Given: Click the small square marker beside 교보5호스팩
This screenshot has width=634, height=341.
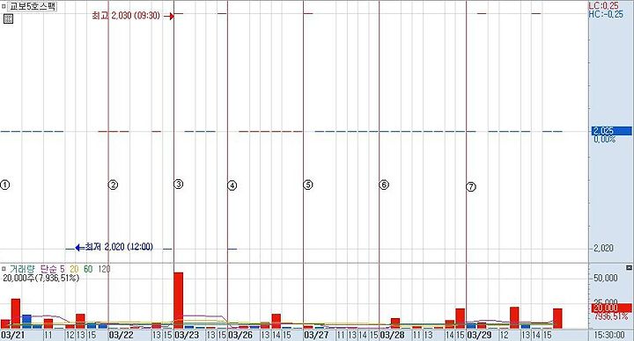Looking at the screenshot, I should pyautogui.click(x=4, y=6).
